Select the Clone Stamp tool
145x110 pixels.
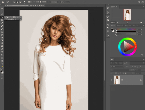coord(2,32)
